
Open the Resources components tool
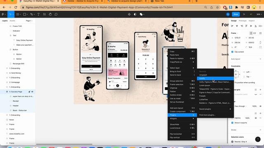pyautogui.click(x=45, y=14)
